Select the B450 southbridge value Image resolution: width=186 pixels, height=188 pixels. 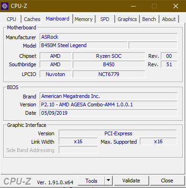click(x=109, y=64)
